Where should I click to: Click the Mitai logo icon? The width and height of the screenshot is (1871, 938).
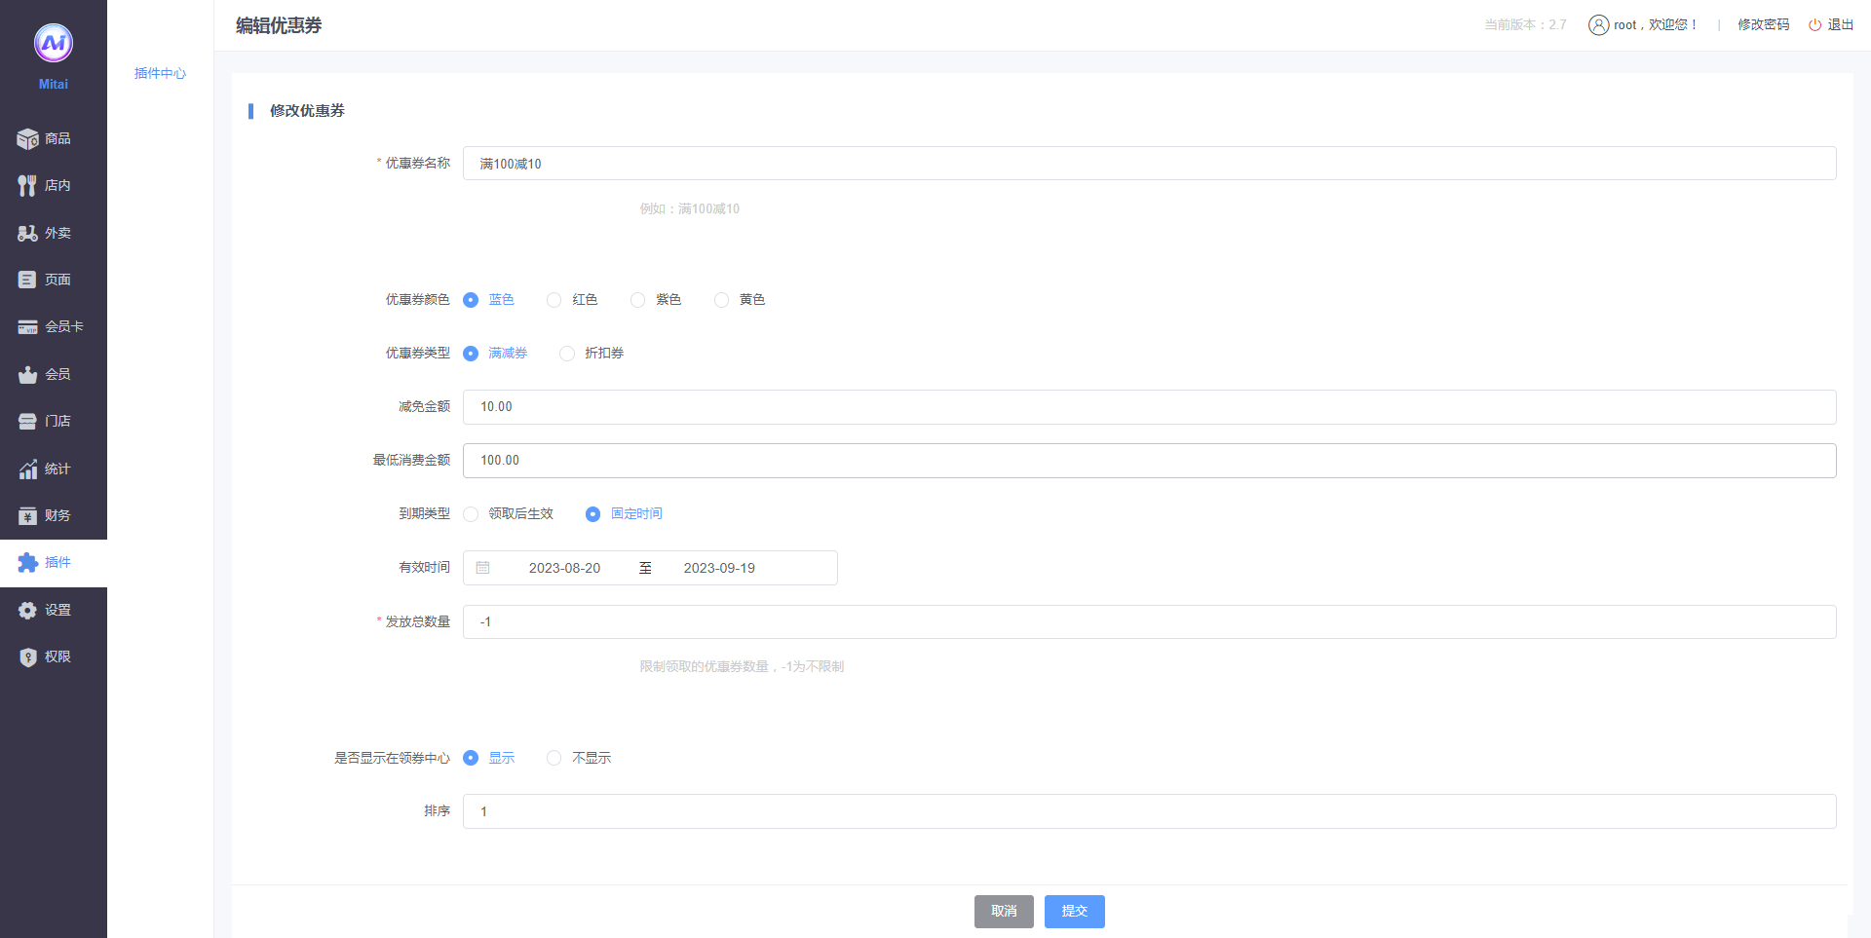tap(53, 43)
